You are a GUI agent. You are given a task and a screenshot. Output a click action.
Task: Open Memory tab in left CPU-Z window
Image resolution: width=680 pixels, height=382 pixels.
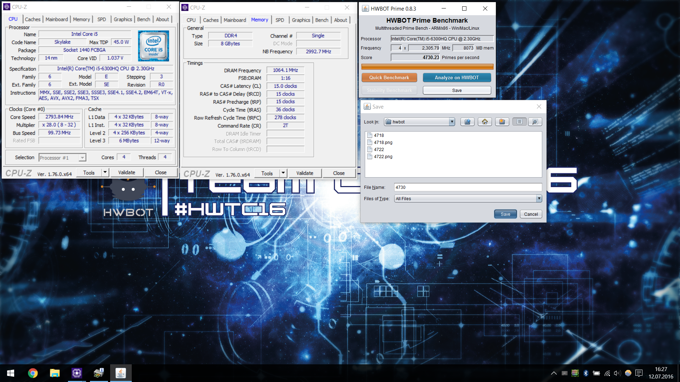pyautogui.click(x=81, y=19)
